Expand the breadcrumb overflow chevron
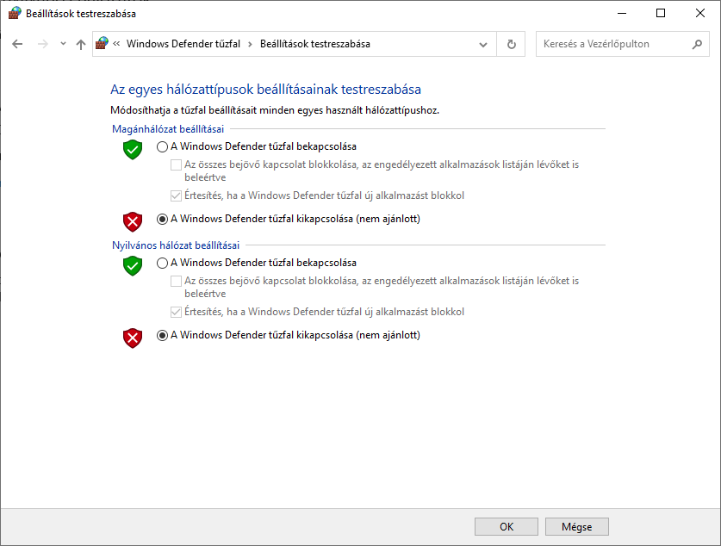 [116, 44]
